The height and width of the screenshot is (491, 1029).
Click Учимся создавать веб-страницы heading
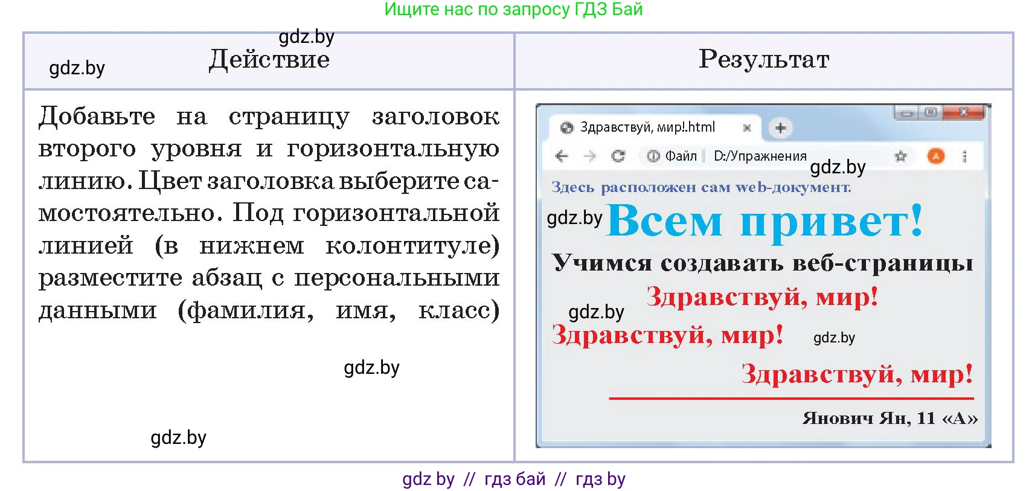(763, 263)
